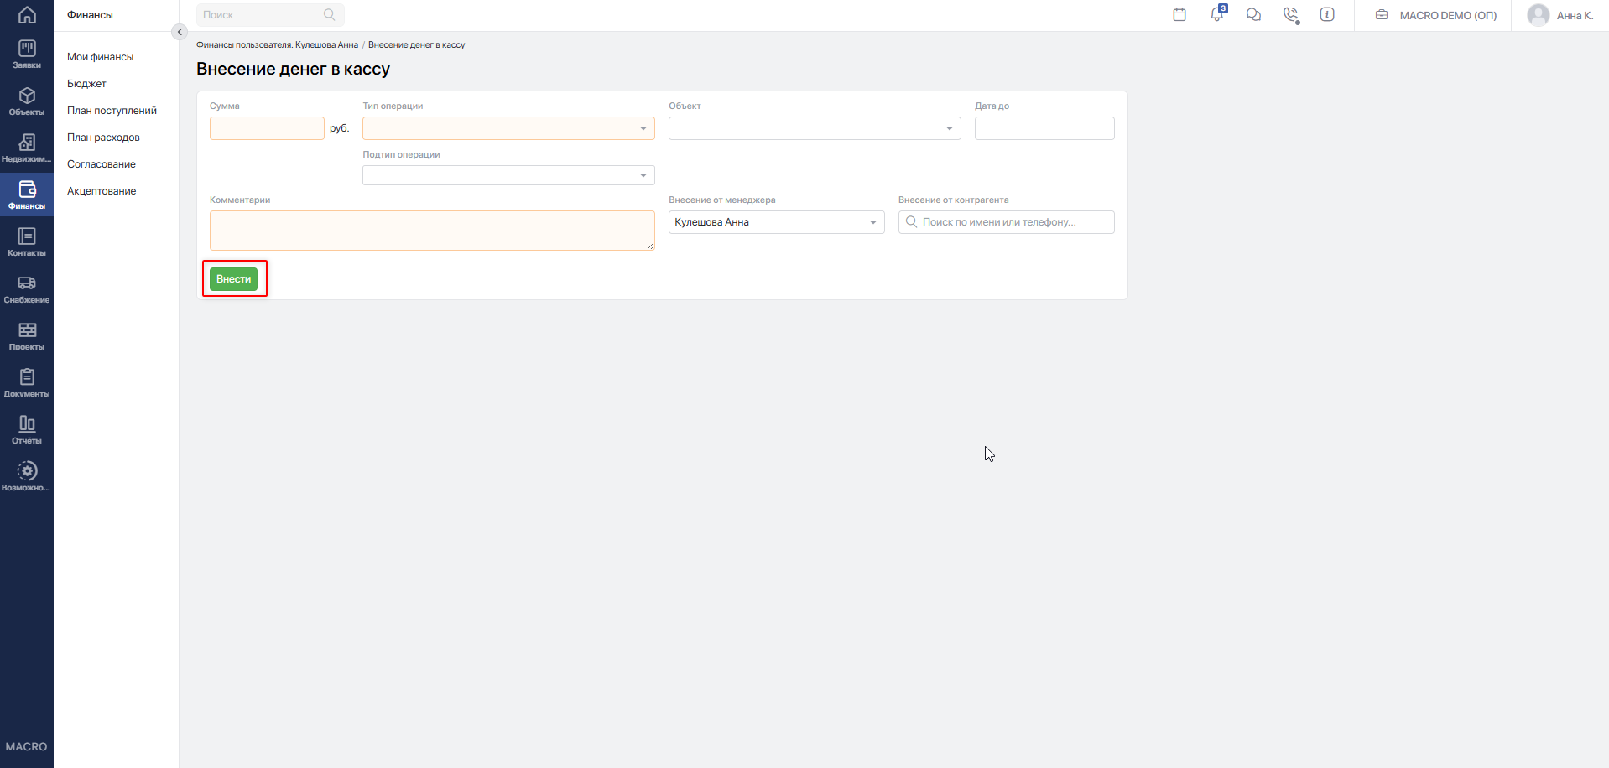Open План расходов menu item
Screen dimensions: 1609x768
(x=103, y=138)
